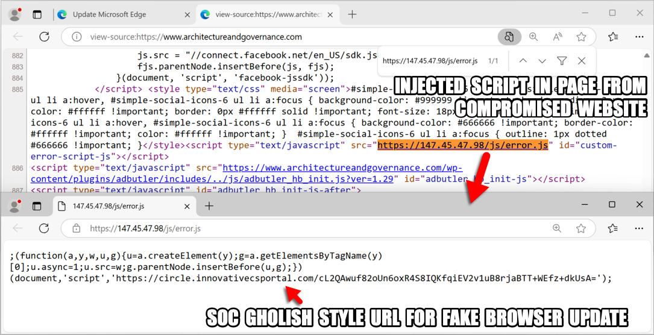
Task: Open zoom control in the error.js window
Action: point(557,228)
